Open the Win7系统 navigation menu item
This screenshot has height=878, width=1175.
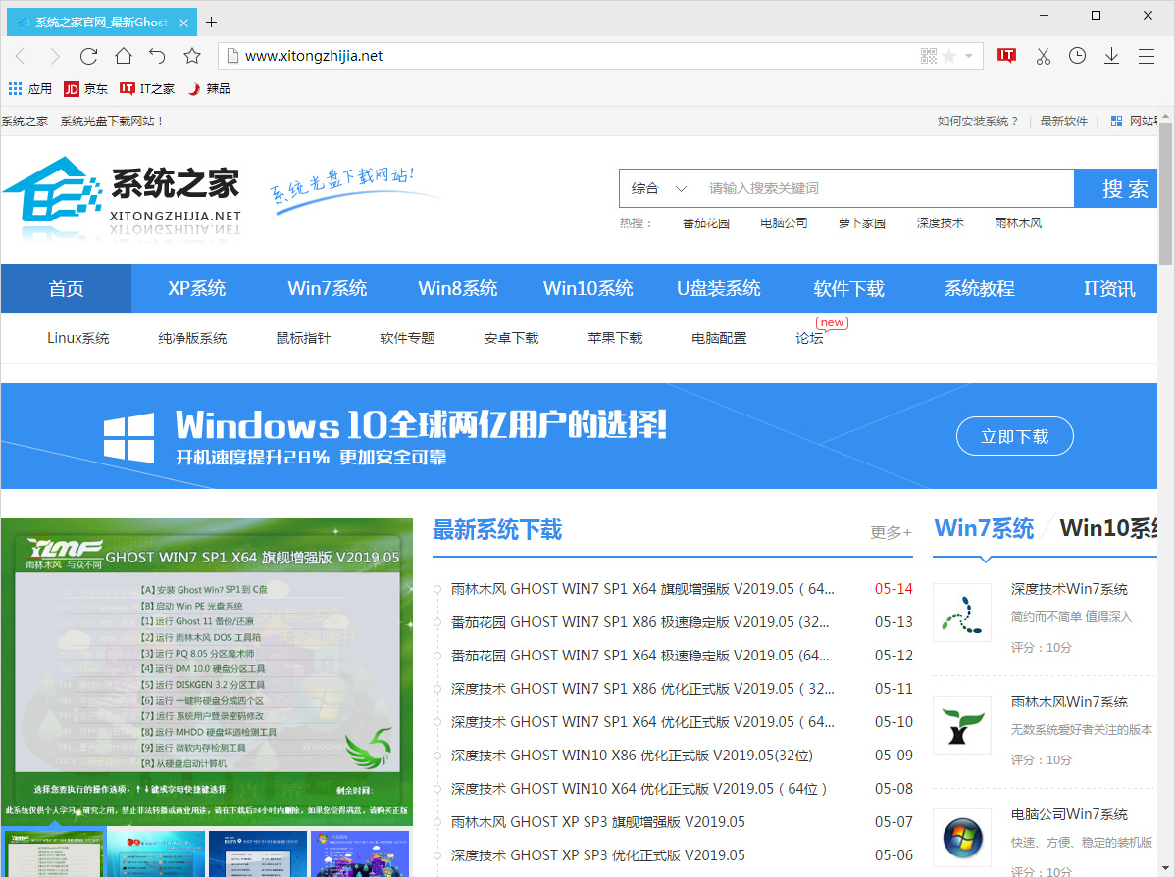click(328, 288)
